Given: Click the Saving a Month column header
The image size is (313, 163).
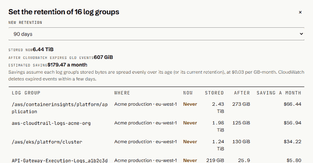Looking at the screenshot, I should pyautogui.click(x=279, y=93).
